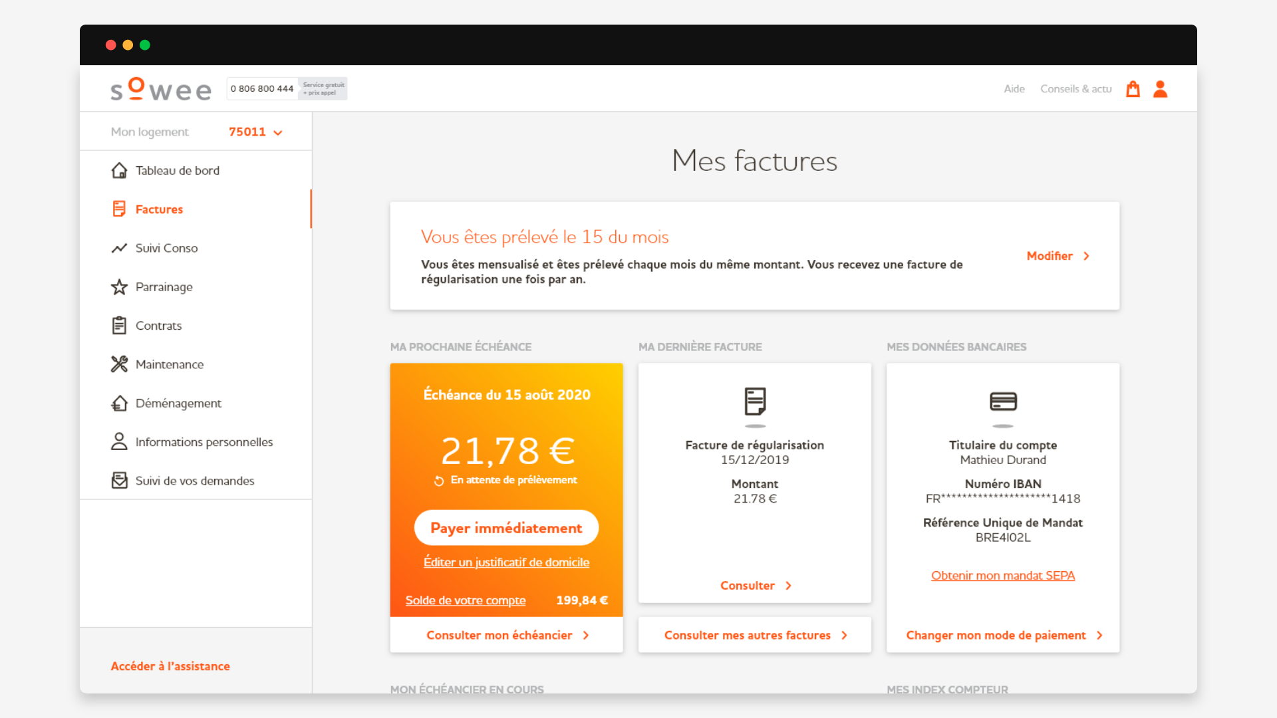This screenshot has width=1277, height=718.
Task: Click Consulter mon échéancier
Action: [x=505, y=635]
